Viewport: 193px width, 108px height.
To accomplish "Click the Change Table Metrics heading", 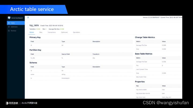I will (145, 38).
